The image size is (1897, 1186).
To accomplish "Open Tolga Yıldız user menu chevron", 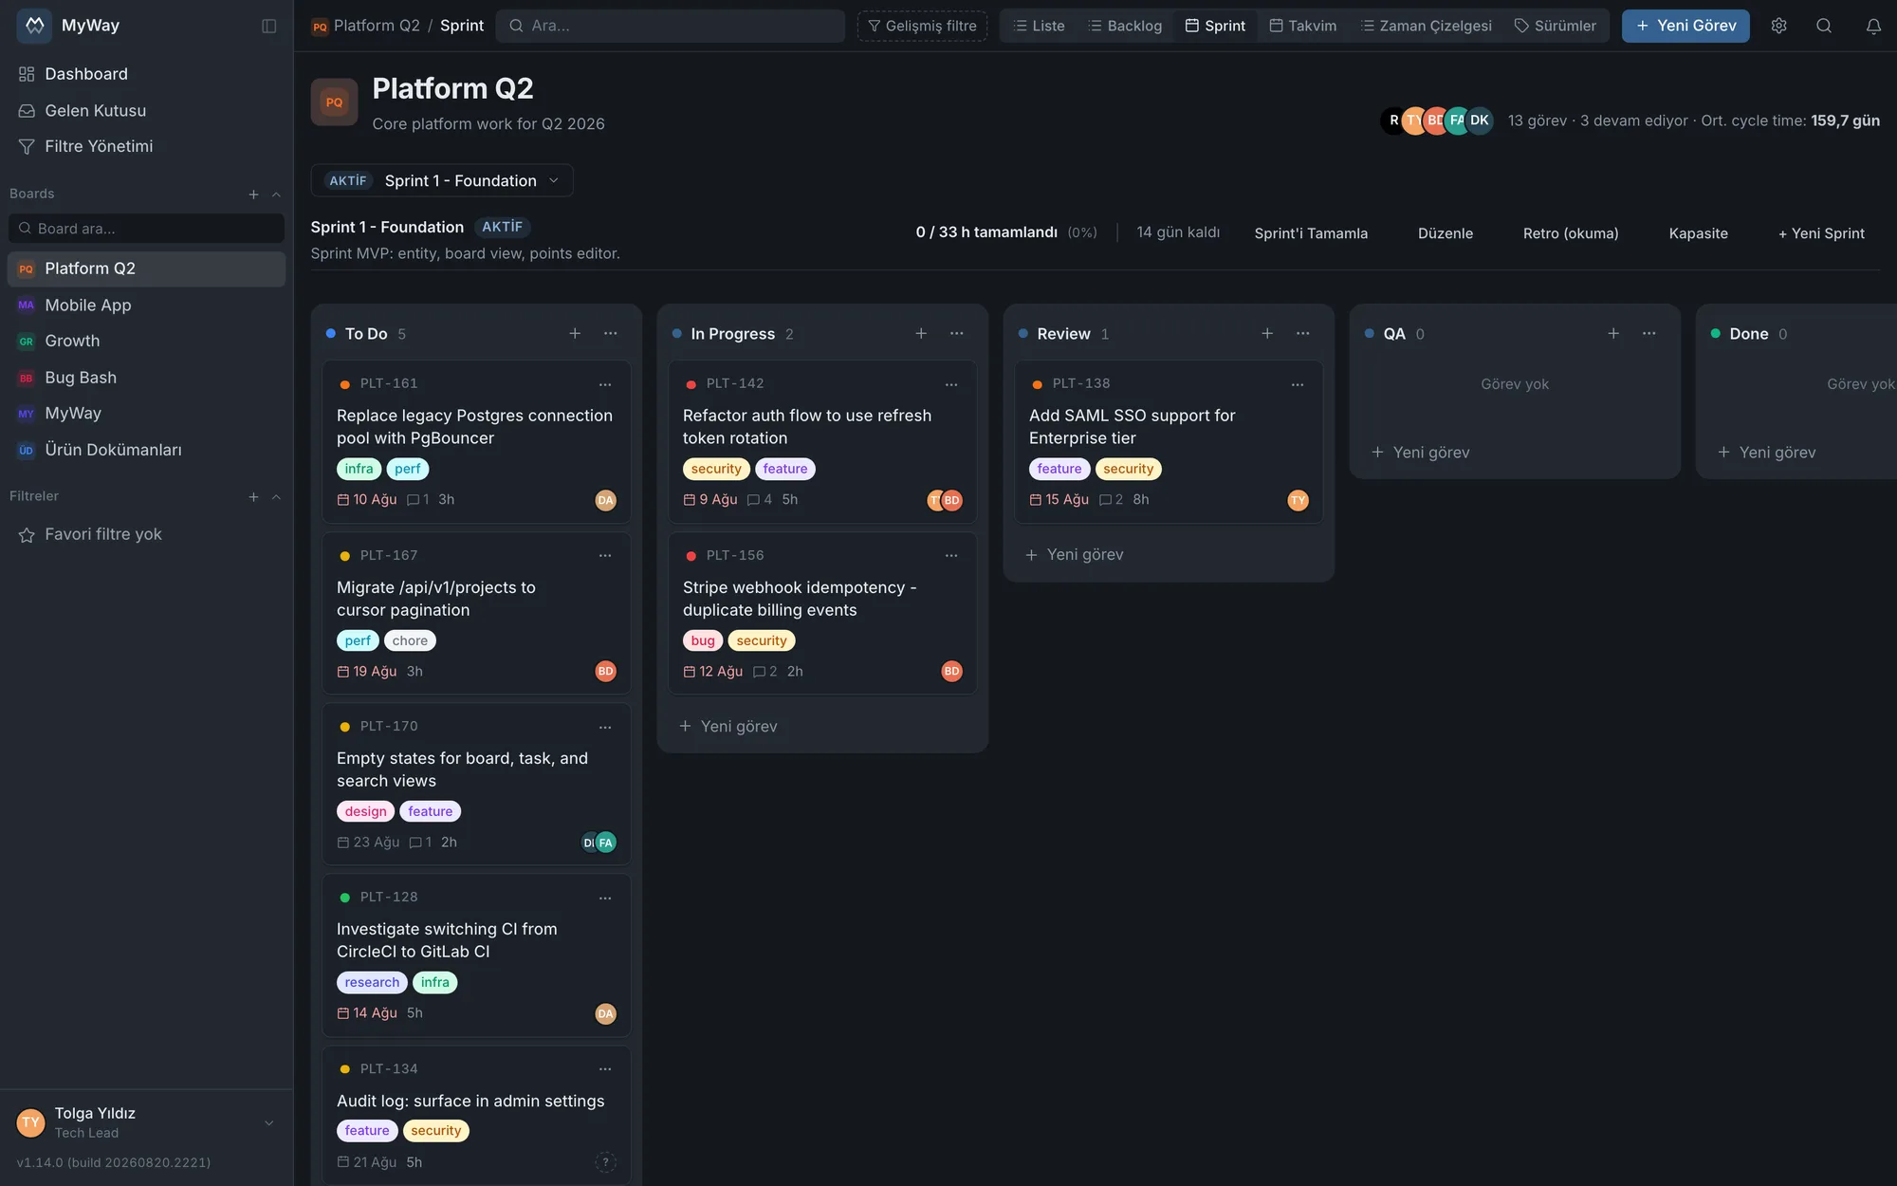I will pyautogui.click(x=269, y=1122).
